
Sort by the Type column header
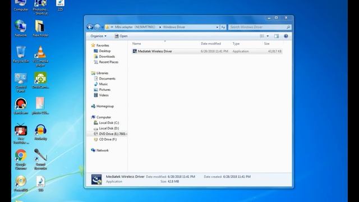tap(236, 44)
